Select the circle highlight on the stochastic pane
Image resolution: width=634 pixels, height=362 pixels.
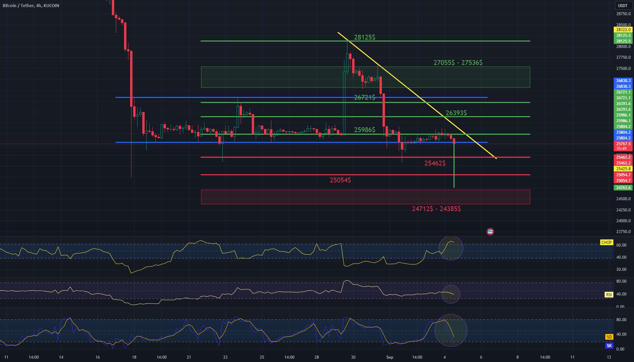click(x=451, y=330)
